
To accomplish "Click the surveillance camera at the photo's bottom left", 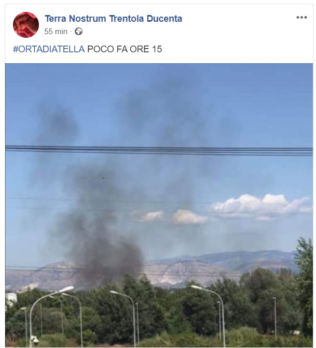I will pos(34,340).
